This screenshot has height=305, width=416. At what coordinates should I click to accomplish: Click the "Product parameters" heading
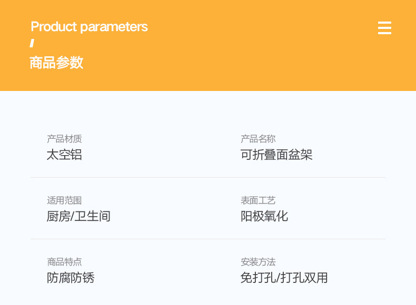coord(89,27)
